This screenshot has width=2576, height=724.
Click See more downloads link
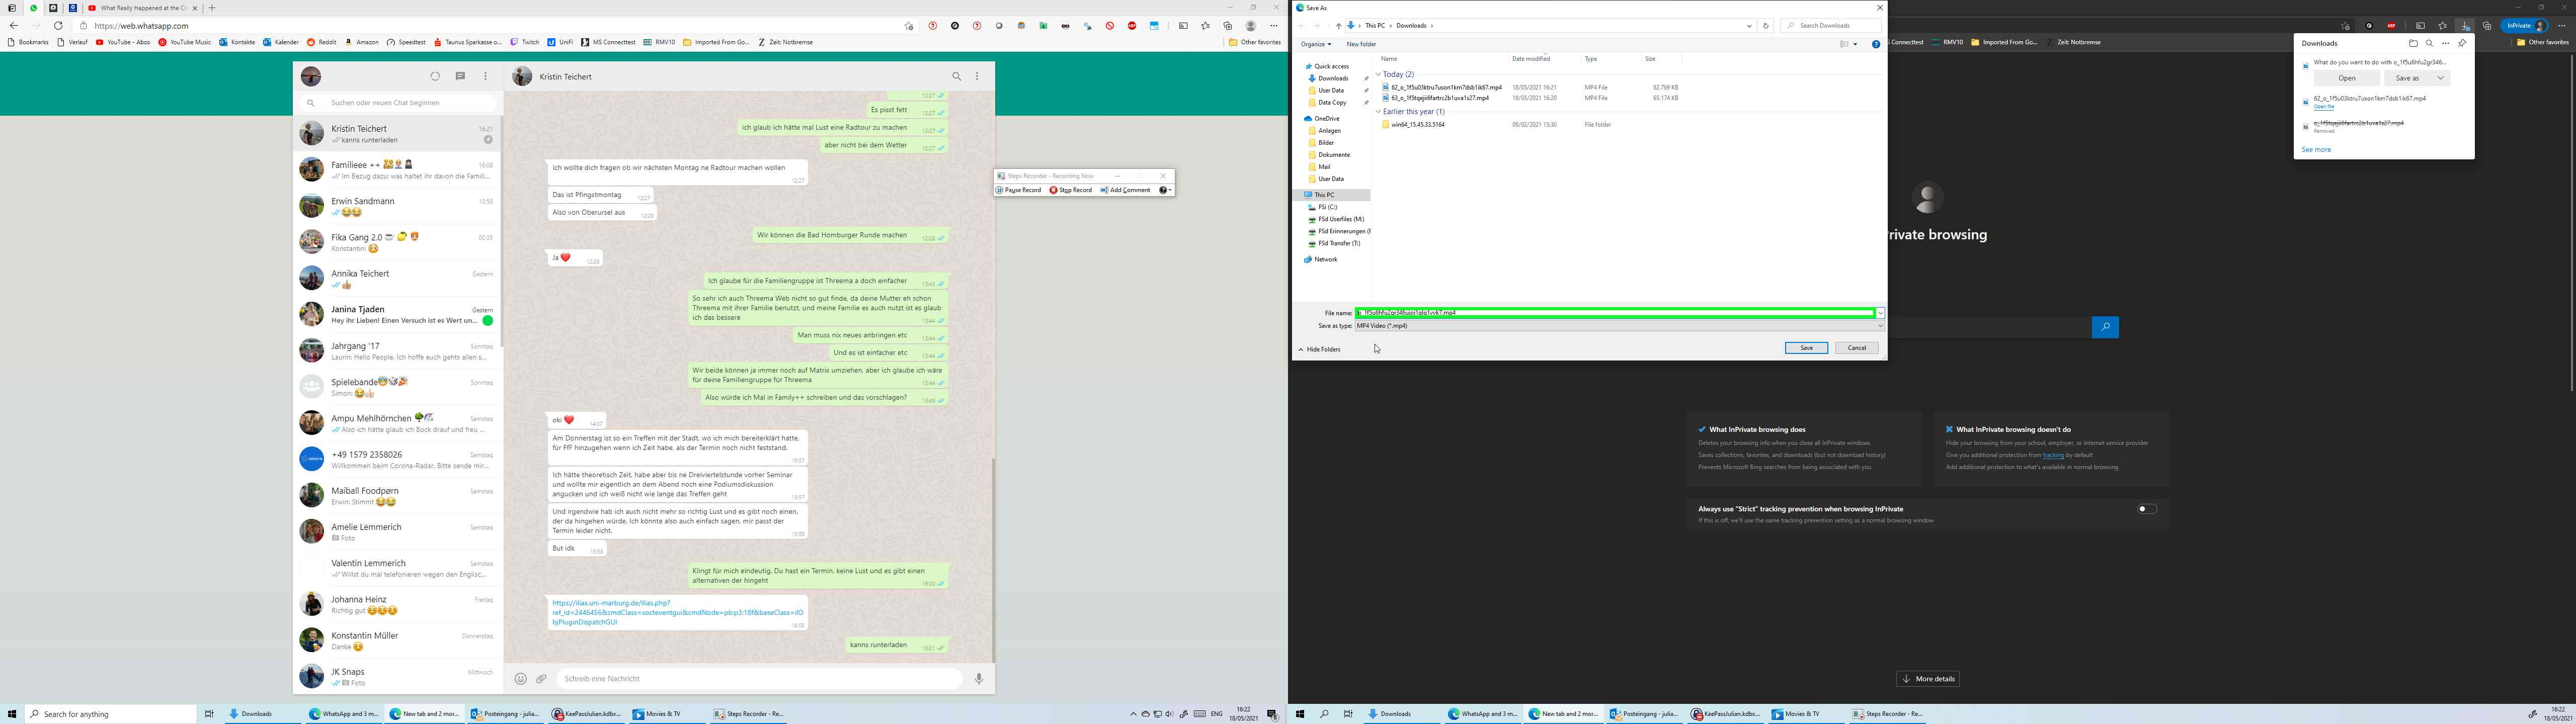(2316, 150)
